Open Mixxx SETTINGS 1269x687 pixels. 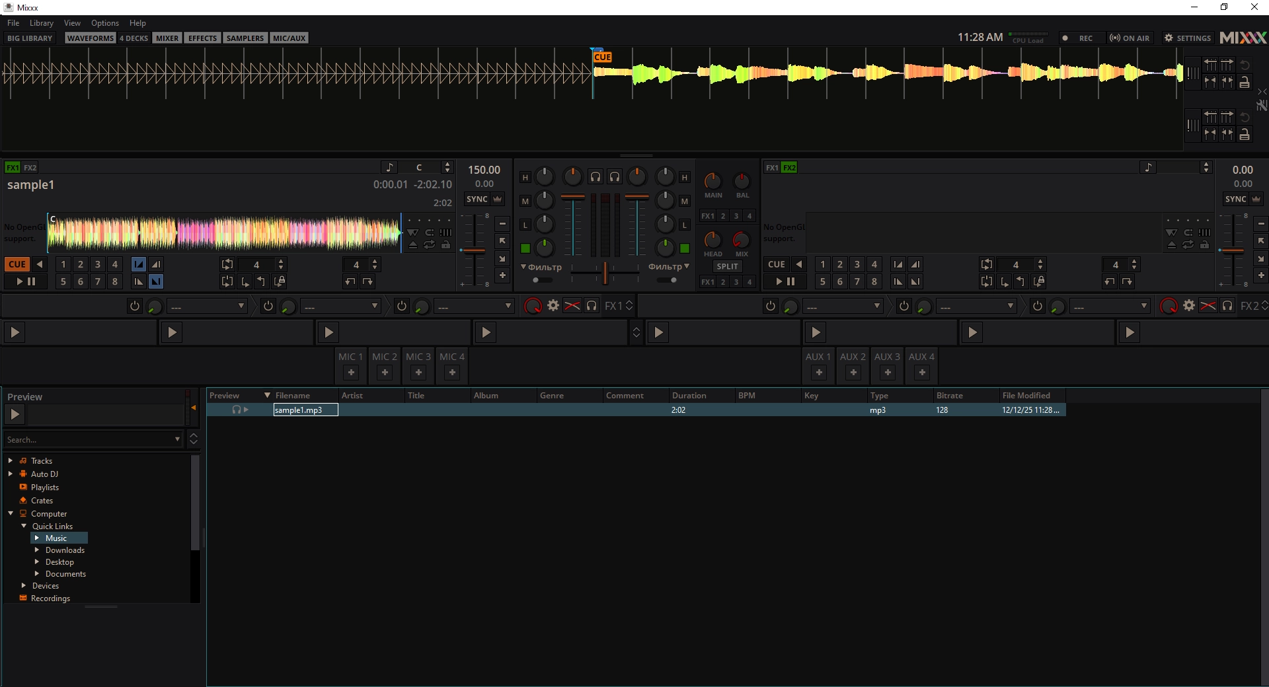(x=1187, y=38)
